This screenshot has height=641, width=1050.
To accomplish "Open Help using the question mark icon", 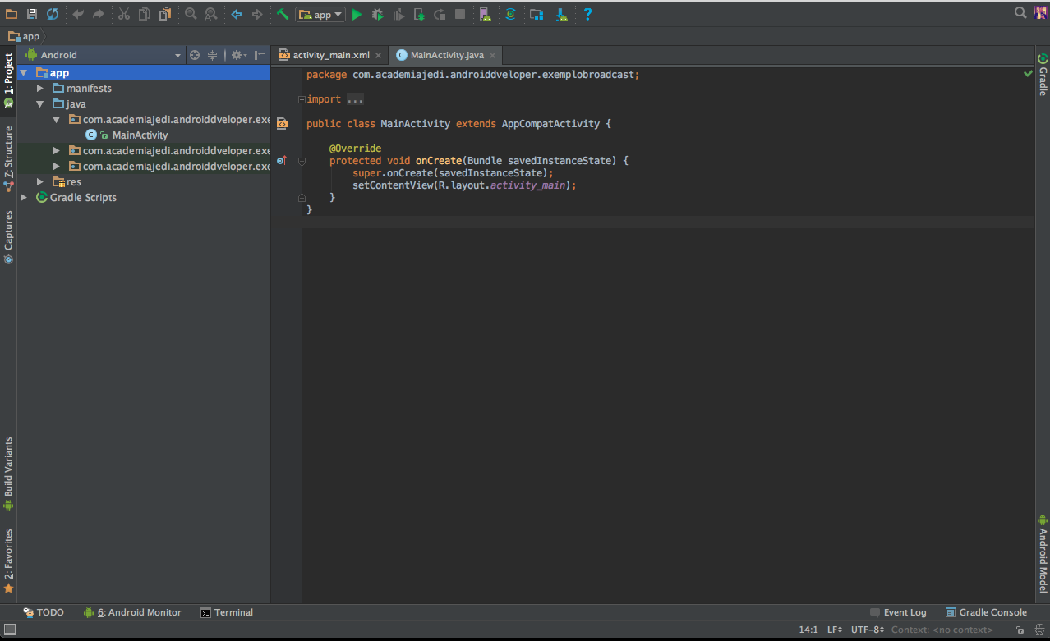I will [x=587, y=14].
